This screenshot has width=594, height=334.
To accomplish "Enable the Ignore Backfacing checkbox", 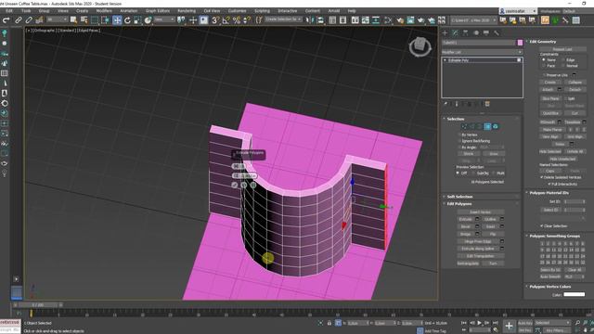I will (x=459, y=141).
